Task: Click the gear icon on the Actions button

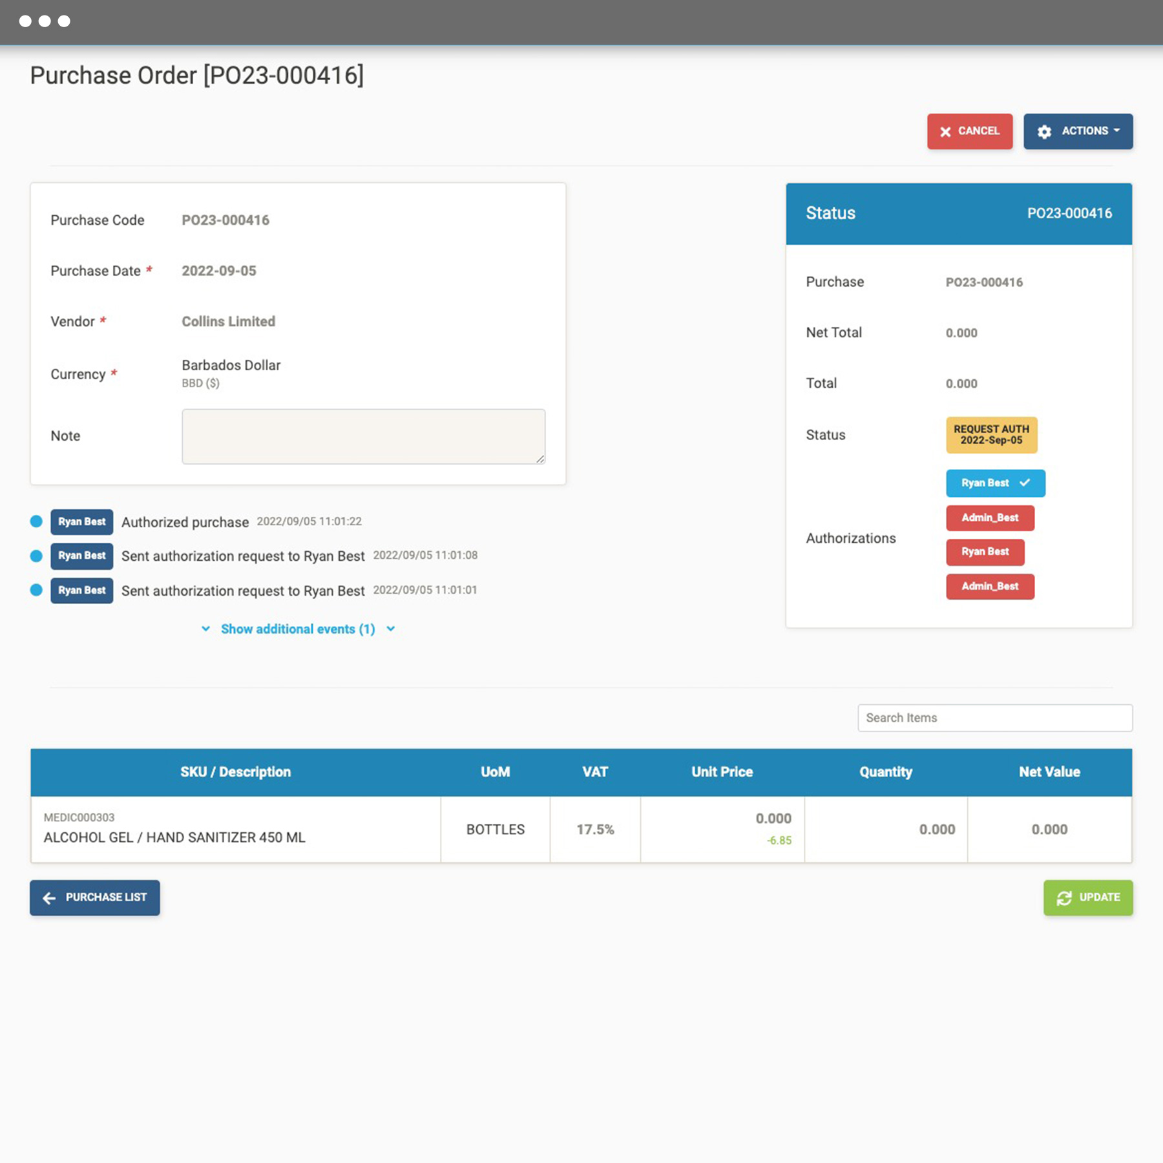Action: tap(1045, 131)
